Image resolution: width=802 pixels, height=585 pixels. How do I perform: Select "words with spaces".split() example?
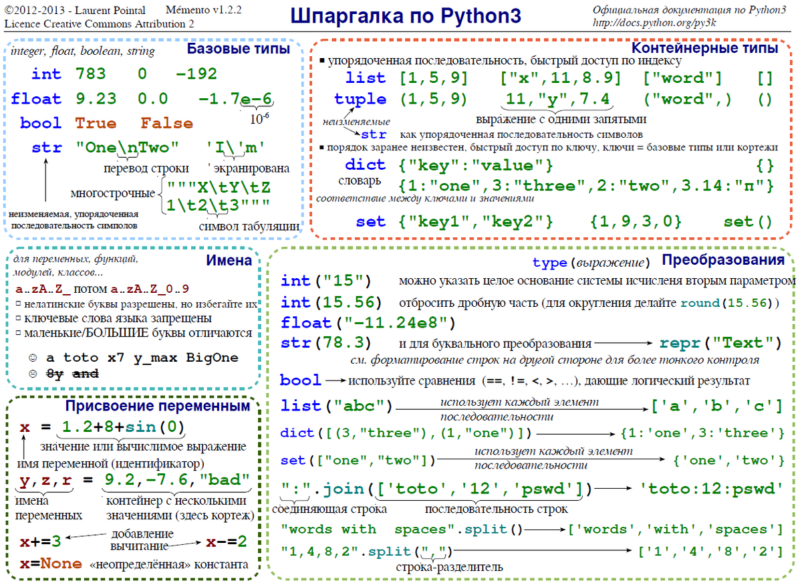[x=402, y=530]
